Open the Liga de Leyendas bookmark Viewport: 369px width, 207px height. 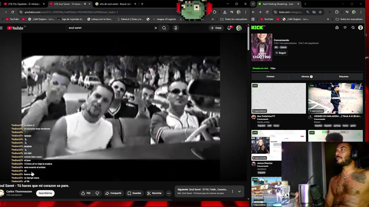pyautogui.click(x=70, y=19)
